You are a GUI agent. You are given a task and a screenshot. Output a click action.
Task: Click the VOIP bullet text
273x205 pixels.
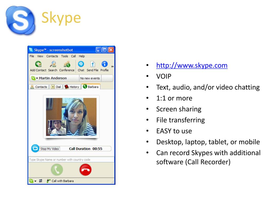(164, 76)
